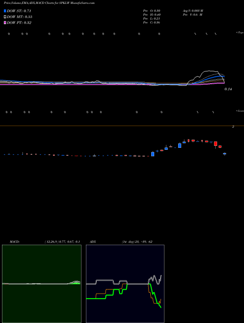Viewport: 244px width, 323px height.
Task: Click the volume axis label '2'
Action: point(233,127)
